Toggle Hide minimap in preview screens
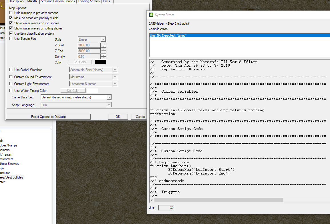The height and width of the screenshot is (224, 330). 11,13
